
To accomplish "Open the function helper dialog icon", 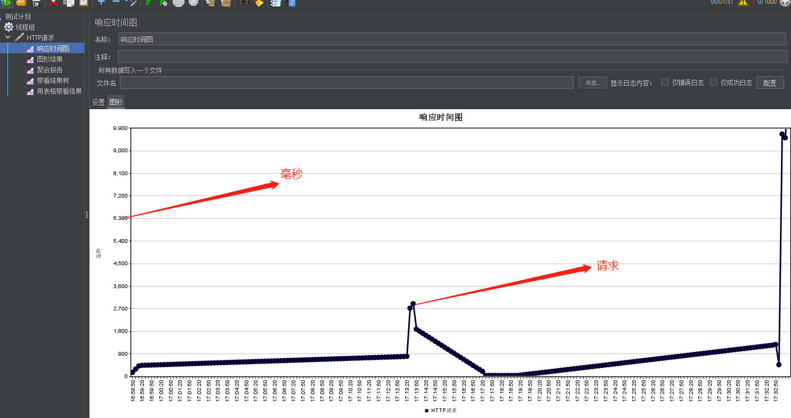I will point(276,3).
